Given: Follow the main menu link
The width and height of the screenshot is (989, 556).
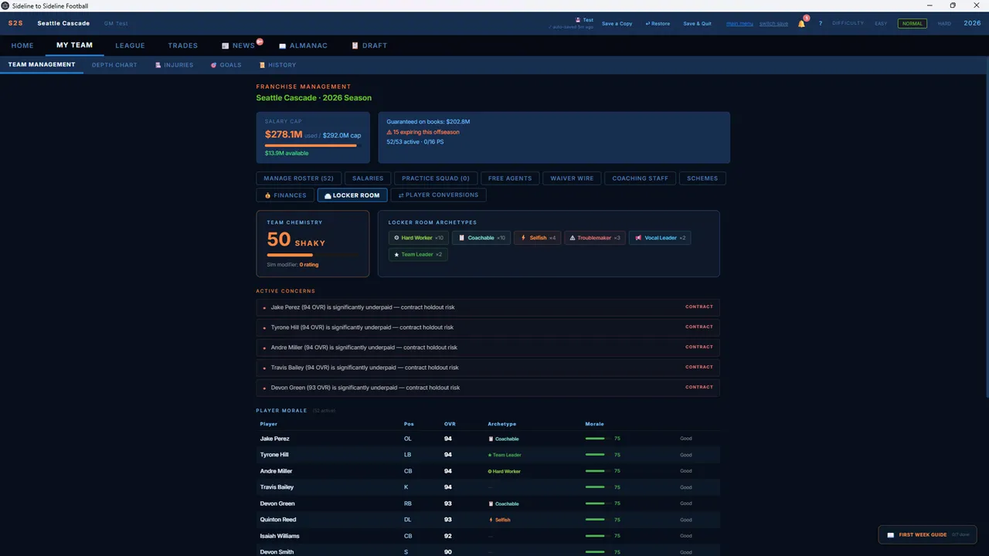Looking at the screenshot, I should pos(739,24).
